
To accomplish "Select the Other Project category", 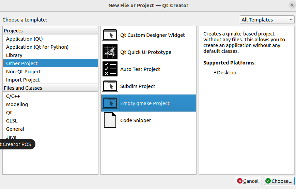I will (50, 63).
